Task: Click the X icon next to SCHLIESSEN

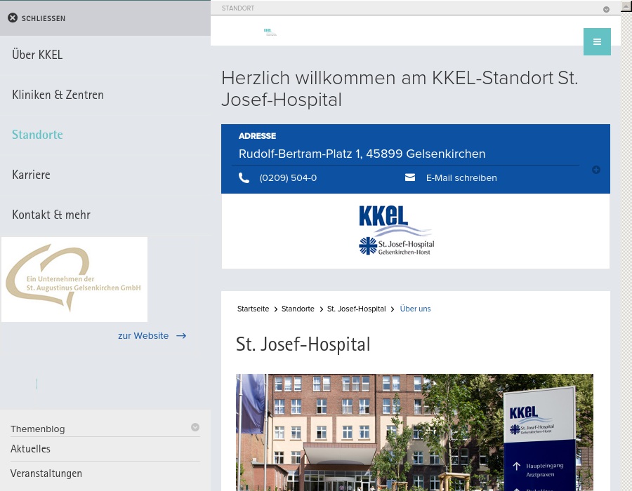Action: (13, 18)
